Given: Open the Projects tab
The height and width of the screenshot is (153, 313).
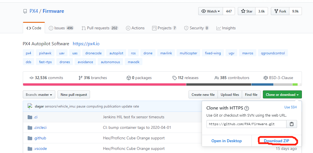Looking at the screenshot, I should click(164, 28).
